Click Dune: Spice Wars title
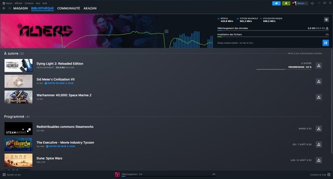Screen dimensions: 333x179 [49, 158]
